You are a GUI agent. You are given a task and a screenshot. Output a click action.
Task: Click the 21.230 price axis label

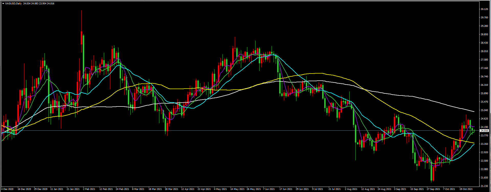click(484, 186)
